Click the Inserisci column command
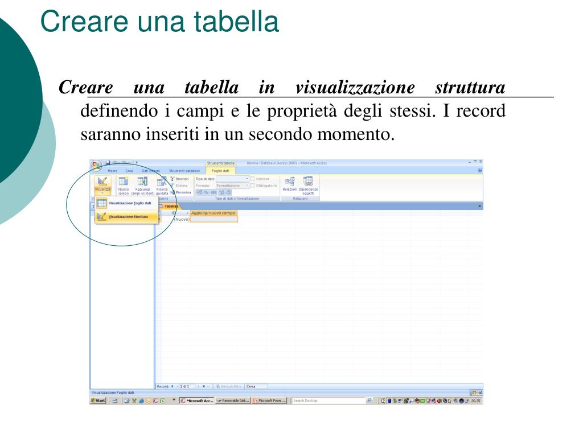This screenshot has height=437, width=583. point(179,179)
